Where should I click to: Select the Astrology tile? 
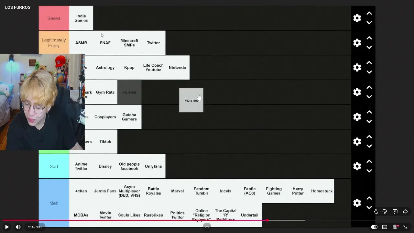coord(105,67)
